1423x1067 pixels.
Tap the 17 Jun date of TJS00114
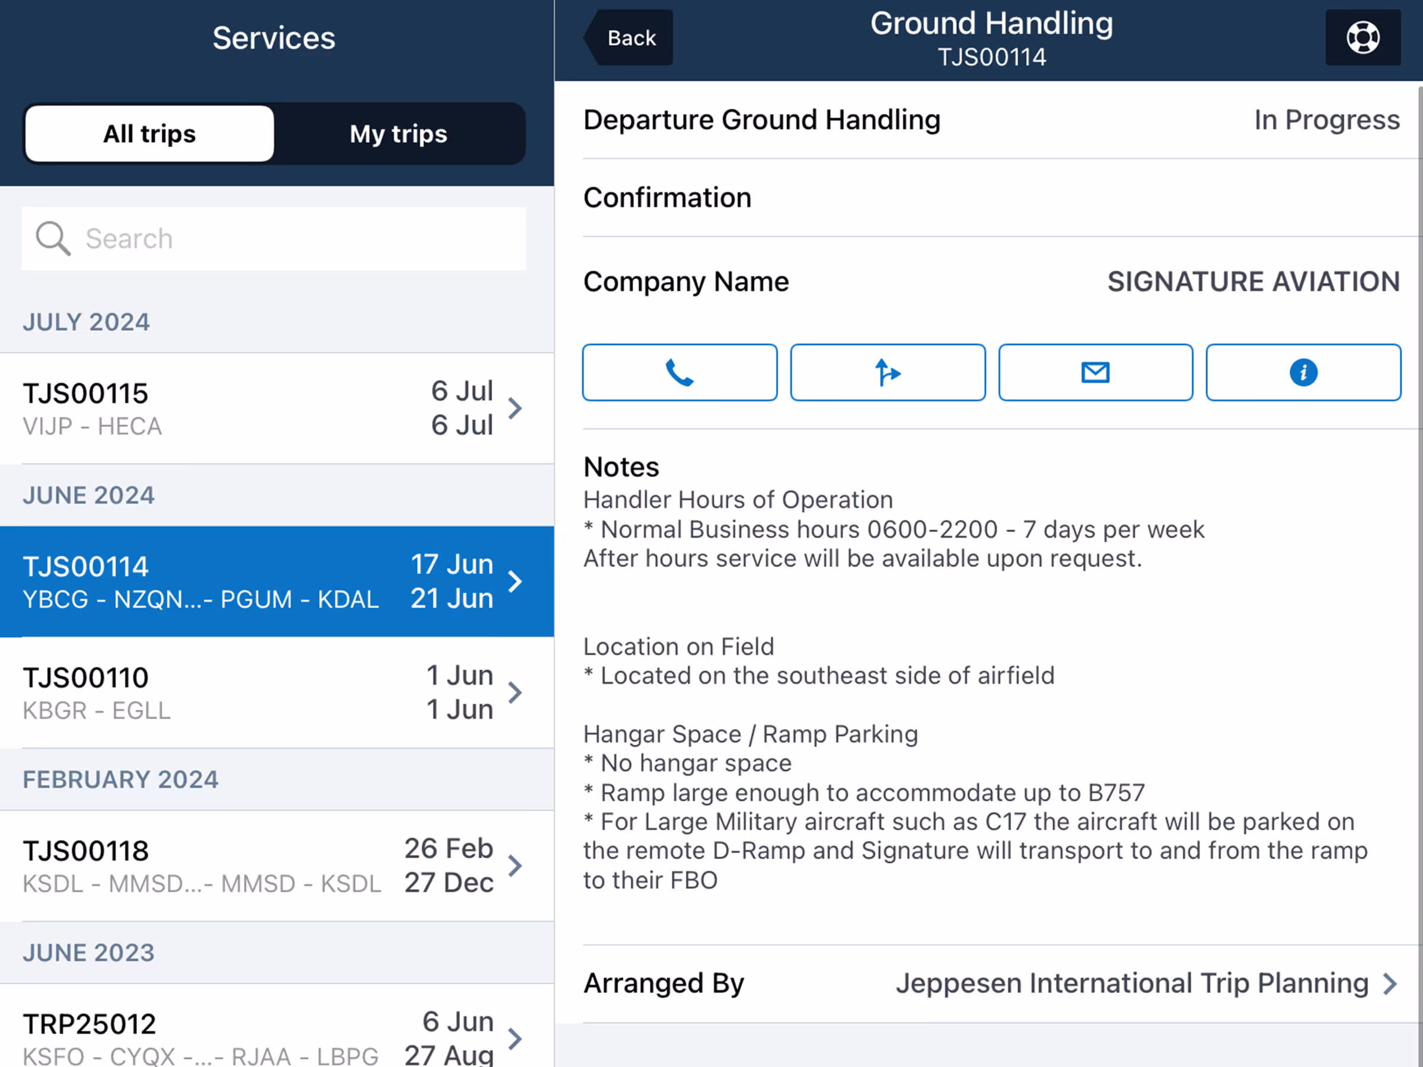point(452,564)
